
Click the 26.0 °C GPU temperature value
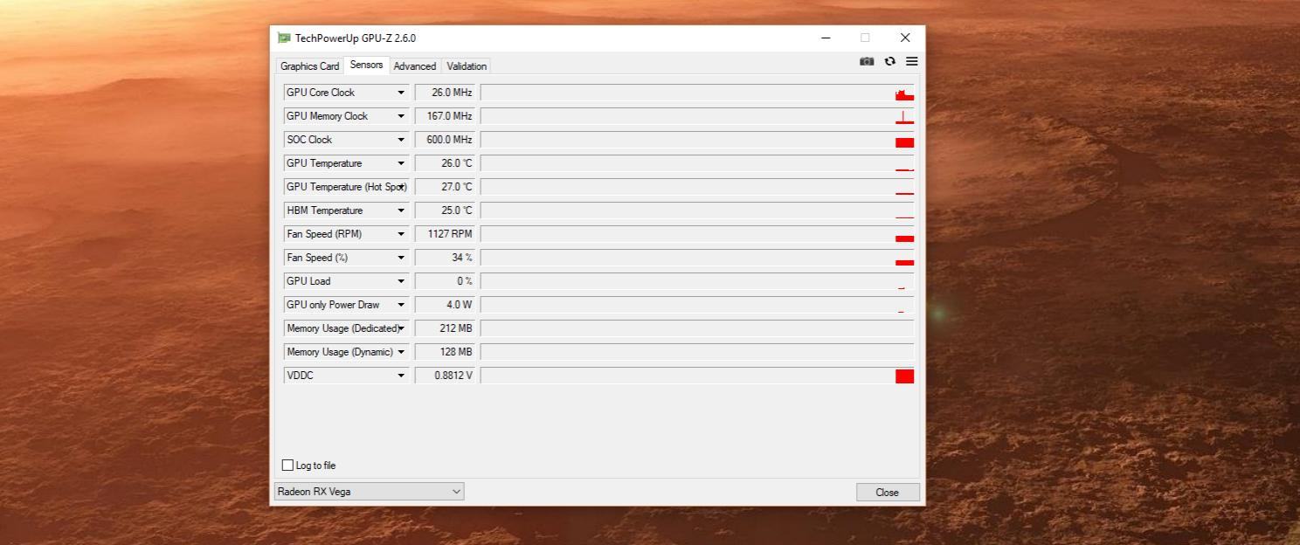[x=445, y=163]
